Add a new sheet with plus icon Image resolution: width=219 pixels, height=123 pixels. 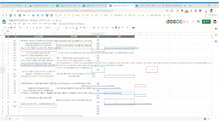[x=6, y=119]
